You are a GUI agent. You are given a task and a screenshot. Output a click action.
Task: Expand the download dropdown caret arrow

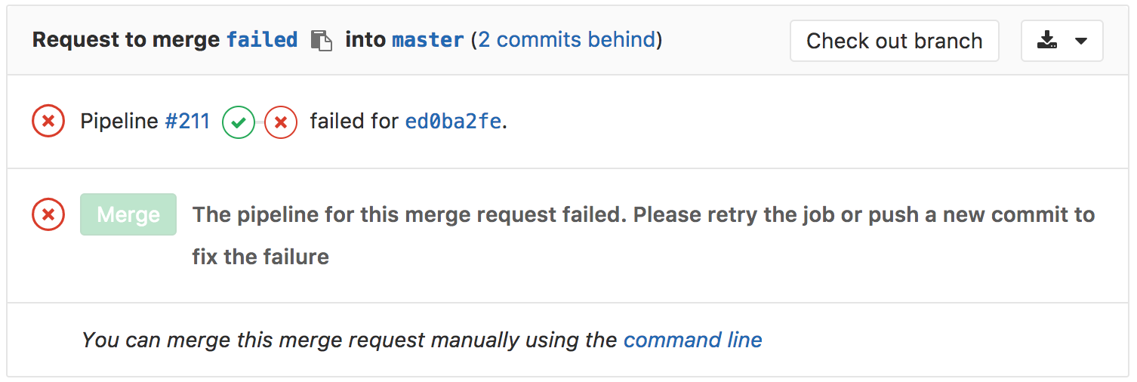pos(1081,41)
